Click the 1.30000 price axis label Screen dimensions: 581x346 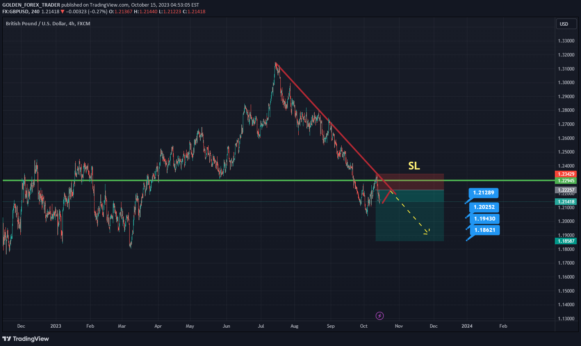(566, 83)
